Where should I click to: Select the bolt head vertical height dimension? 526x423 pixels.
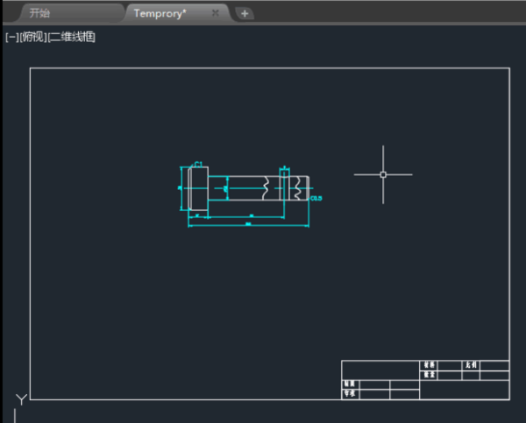(181, 187)
